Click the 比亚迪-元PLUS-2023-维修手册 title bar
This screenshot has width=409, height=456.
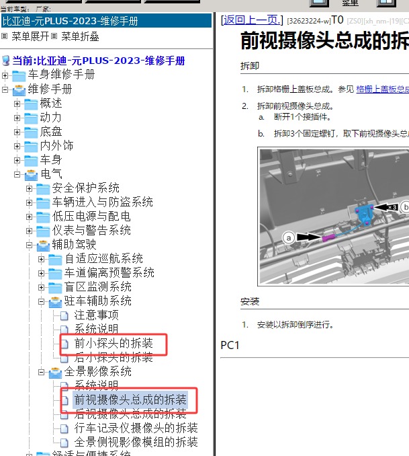[x=106, y=21]
